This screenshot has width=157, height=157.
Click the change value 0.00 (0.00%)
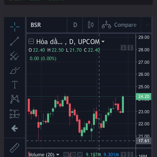[43, 58]
